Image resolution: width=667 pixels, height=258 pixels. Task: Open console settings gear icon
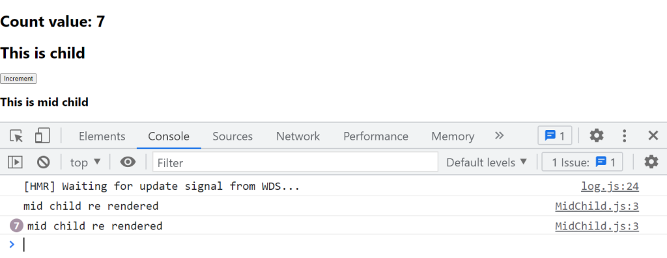coord(651,162)
